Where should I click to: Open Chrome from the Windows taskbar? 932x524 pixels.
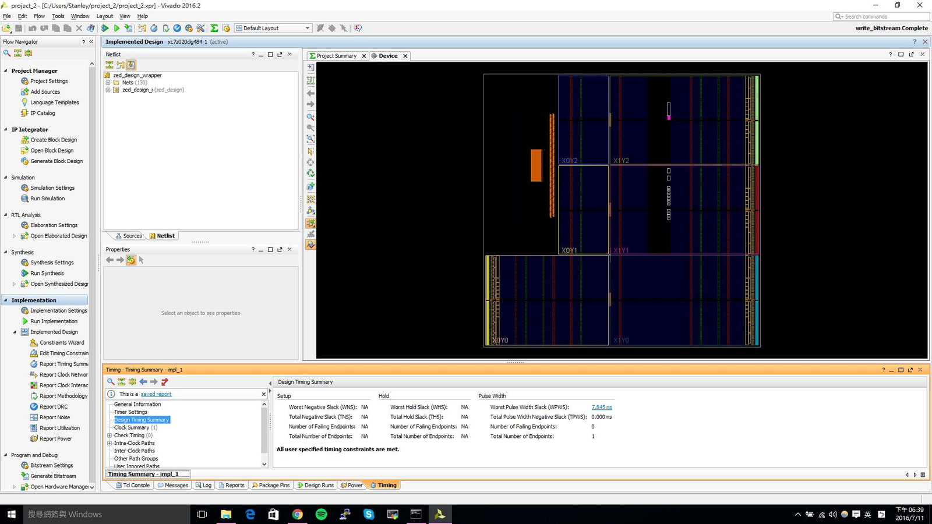[297, 514]
